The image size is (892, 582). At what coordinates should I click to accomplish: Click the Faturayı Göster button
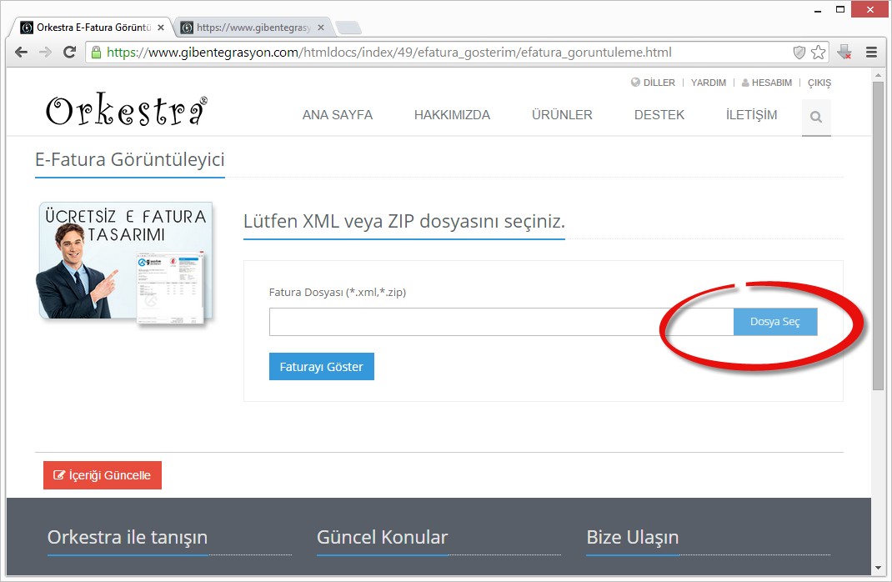click(x=321, y=366)
